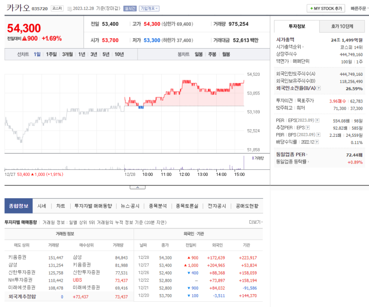This screenshot has height=307, width=369.
Task: Open 시가총액순위 link
Action: (290, 47)
